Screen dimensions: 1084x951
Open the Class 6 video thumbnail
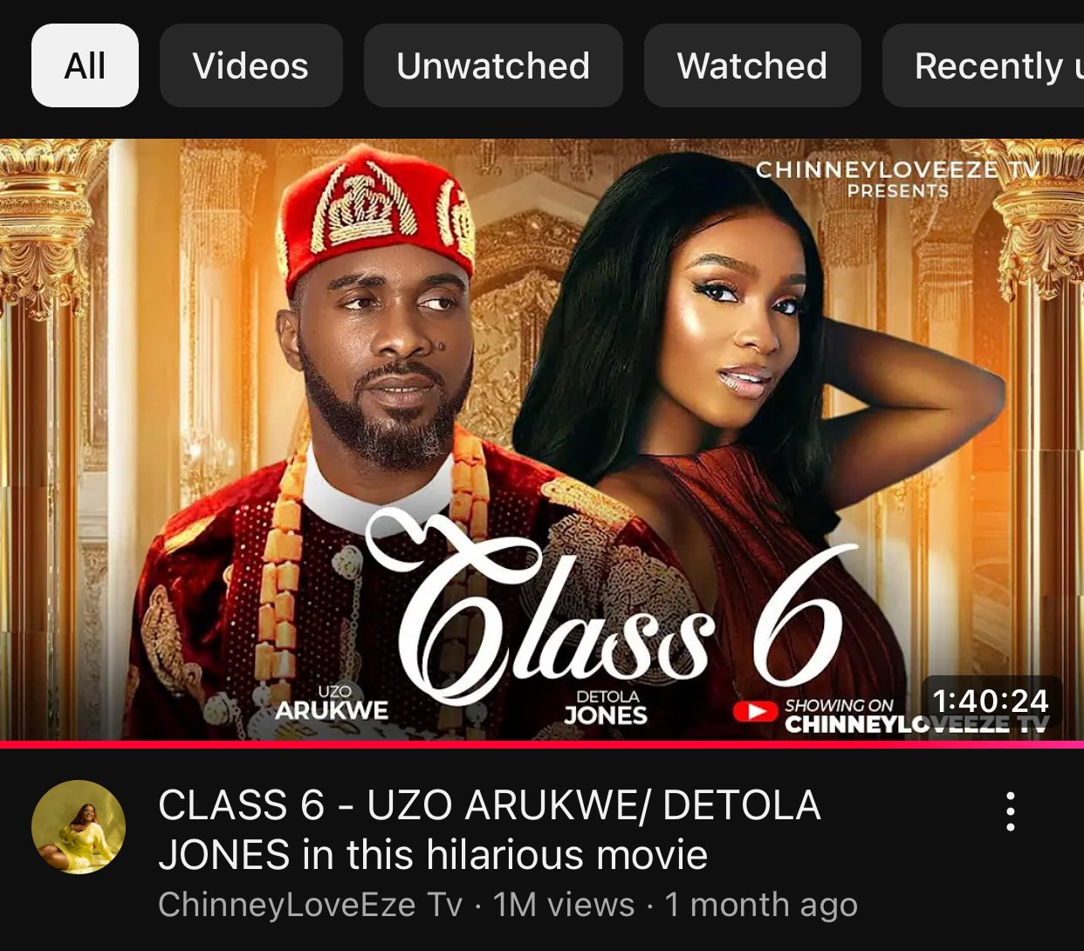542,440
